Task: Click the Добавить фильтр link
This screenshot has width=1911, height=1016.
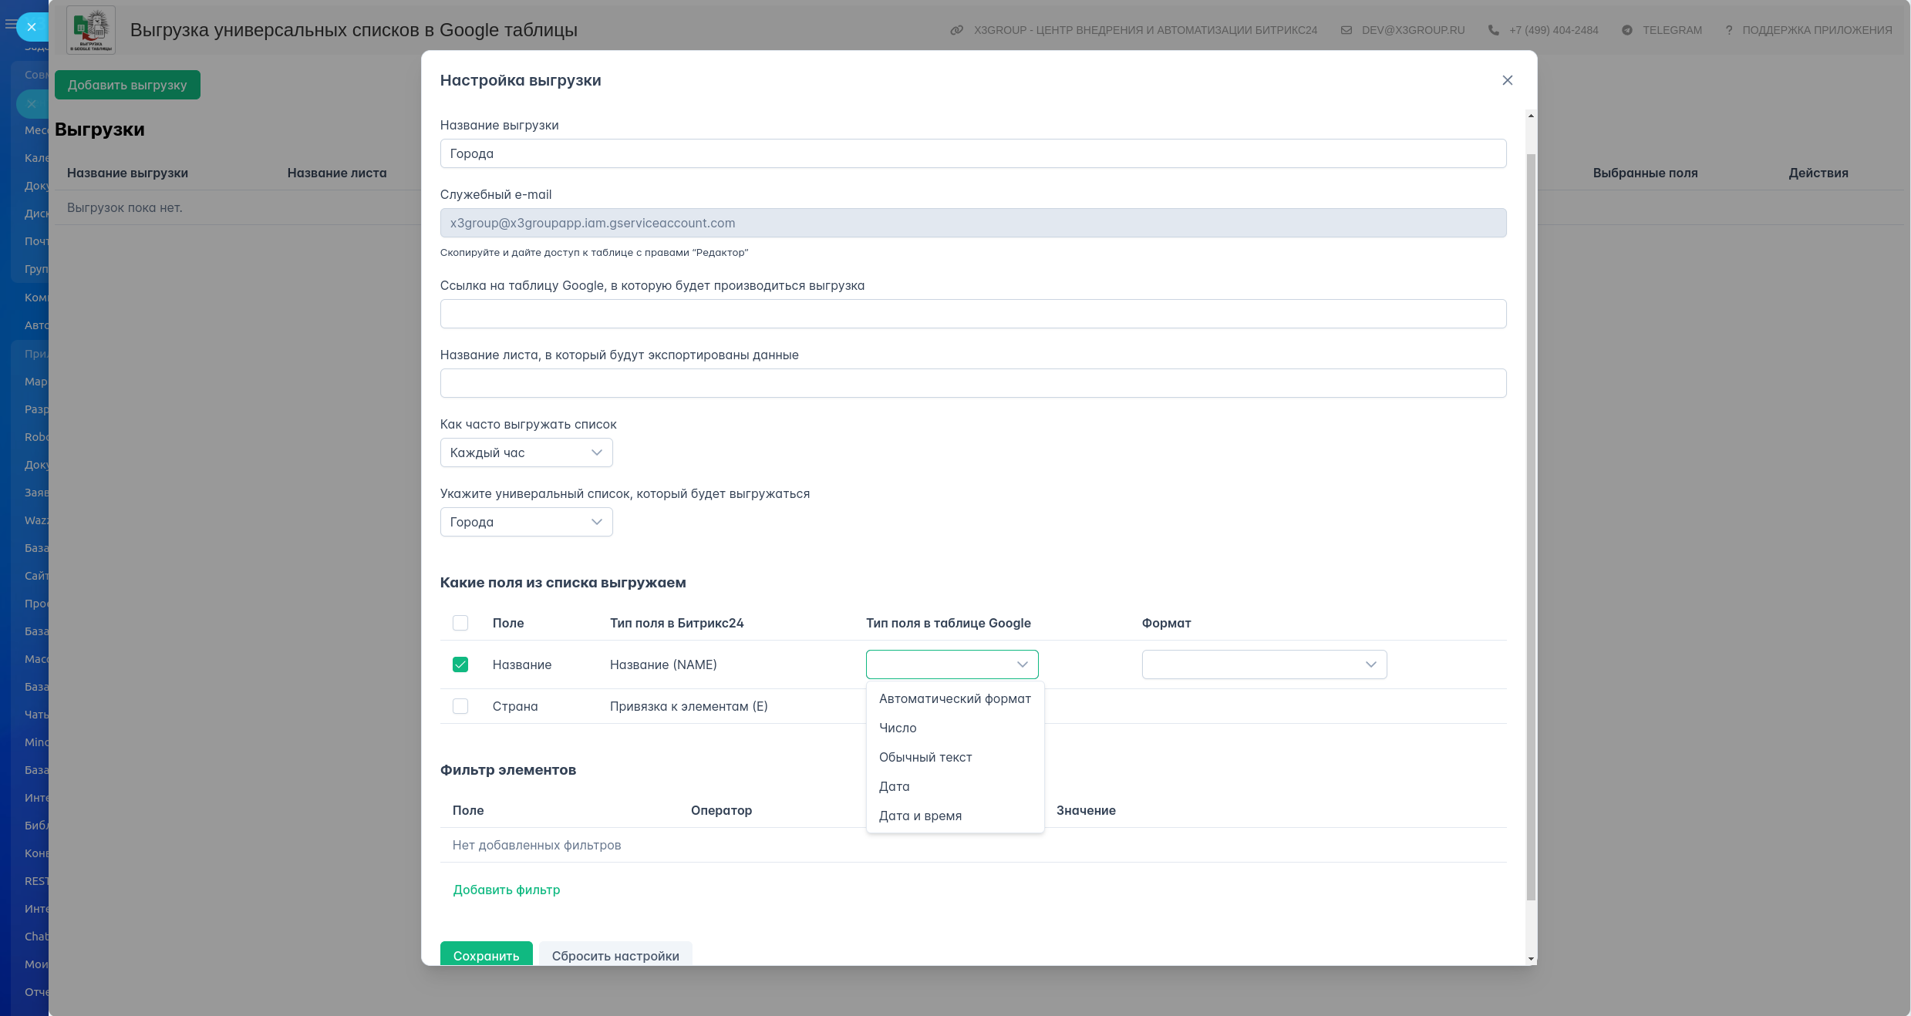Action: [506, 890]
